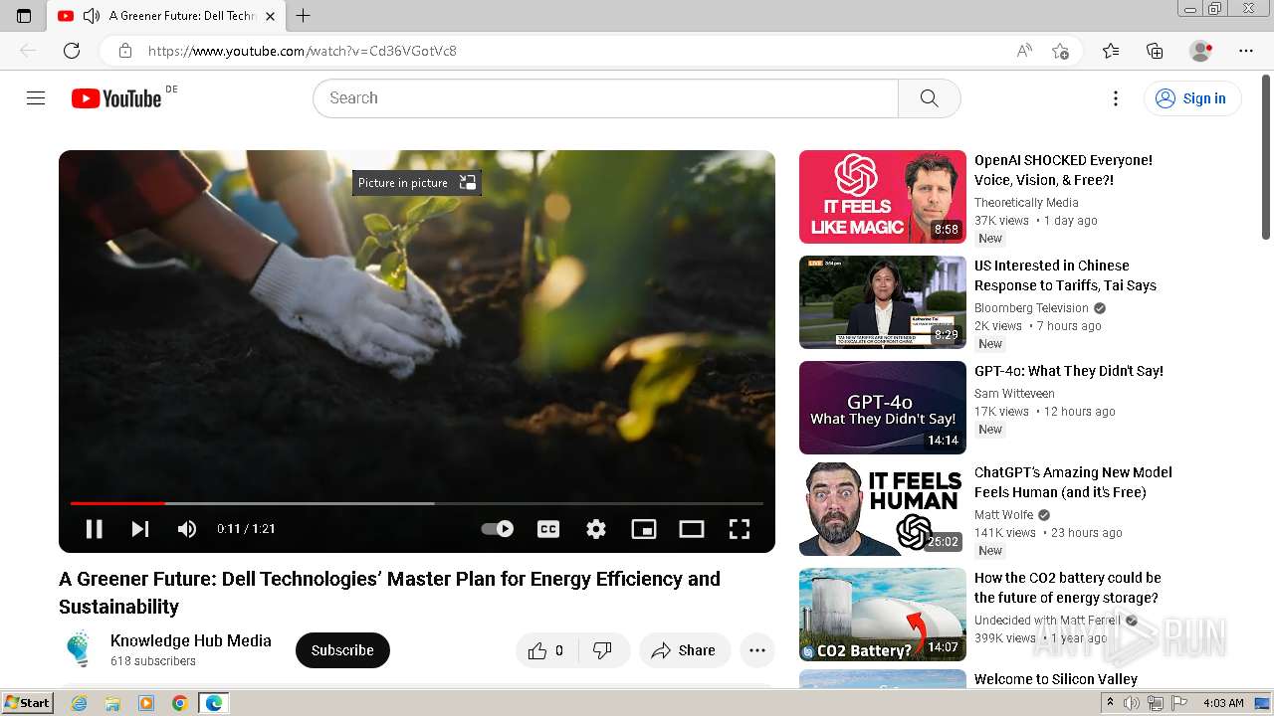Open Knowledge Hub Media channel avatar
The height and width of the screenshot is (716, 1274).
point(79,650)
